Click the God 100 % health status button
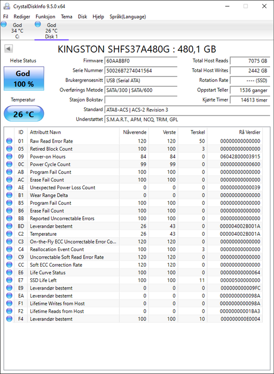The image size is (274, 374). point(24,79)
